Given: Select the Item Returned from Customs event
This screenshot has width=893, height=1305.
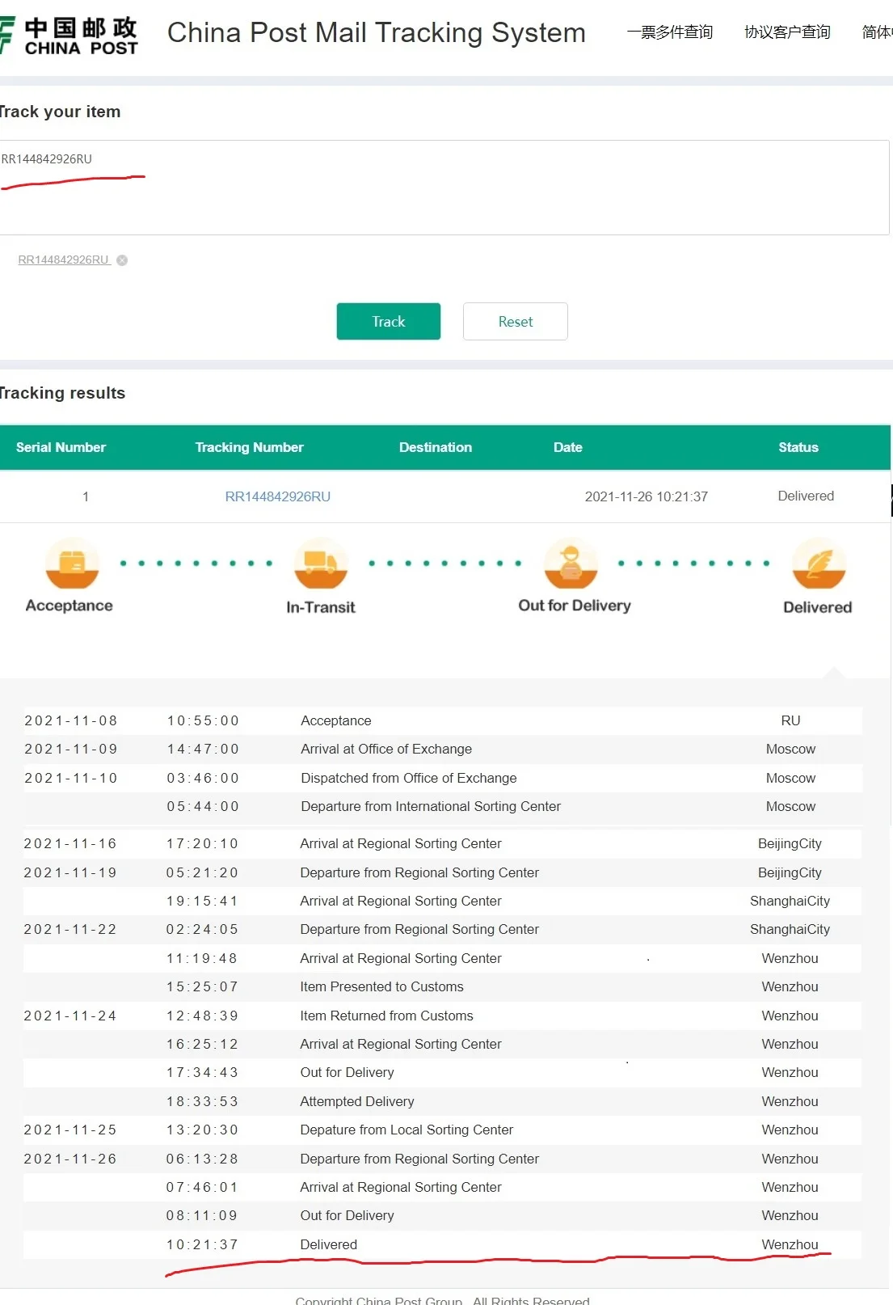Looking at the screenshot, I should [443, 1016].
